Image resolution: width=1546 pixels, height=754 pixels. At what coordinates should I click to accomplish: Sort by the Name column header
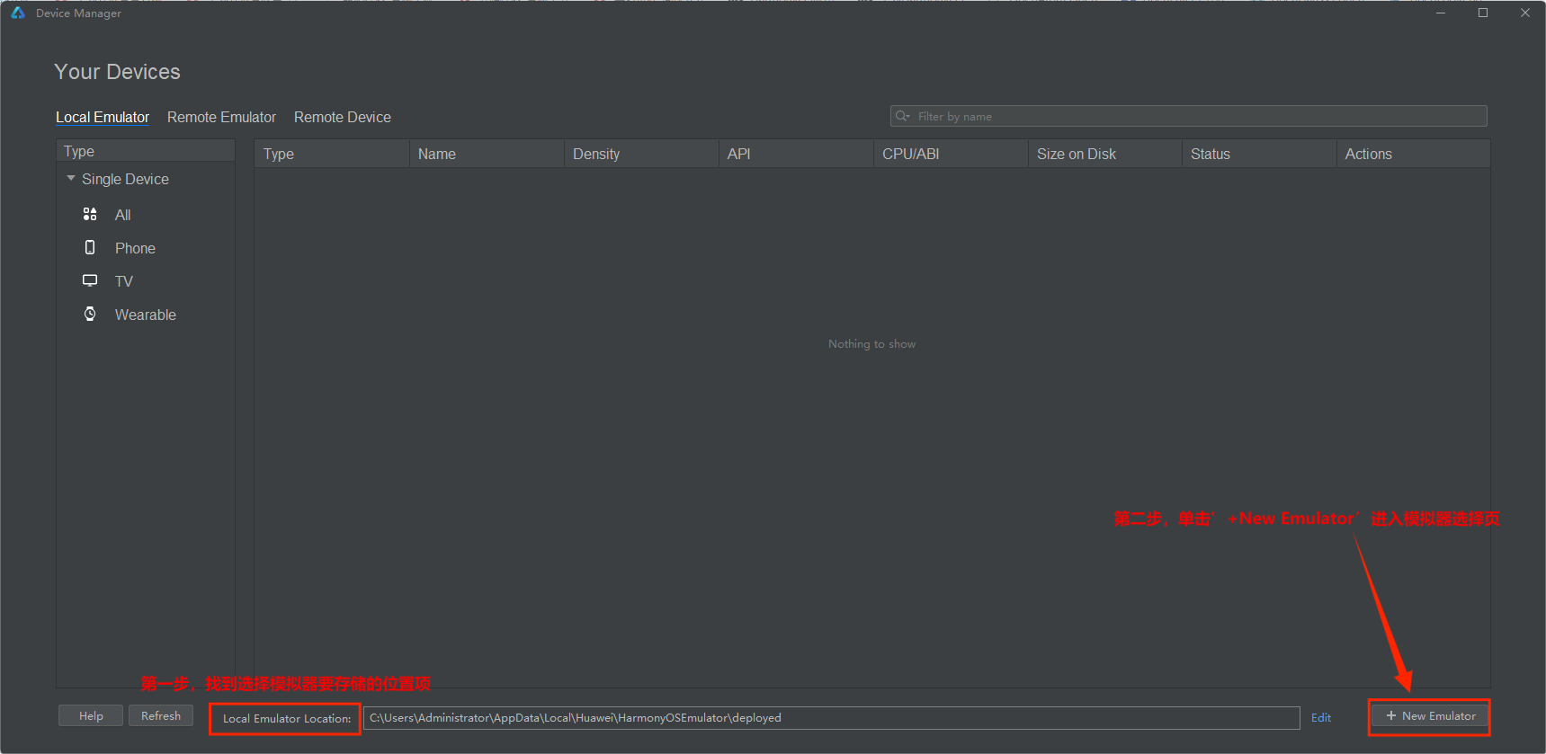437,154
